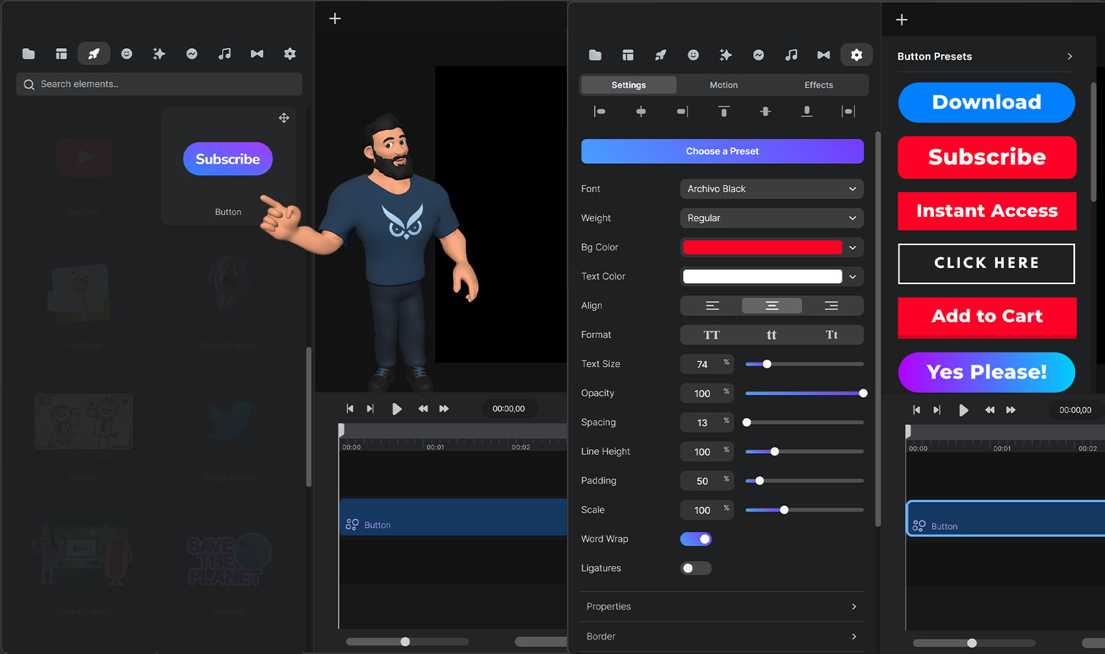
Task: Open the Weight dropdown set to Regular
Action: (x=772, y=218)
